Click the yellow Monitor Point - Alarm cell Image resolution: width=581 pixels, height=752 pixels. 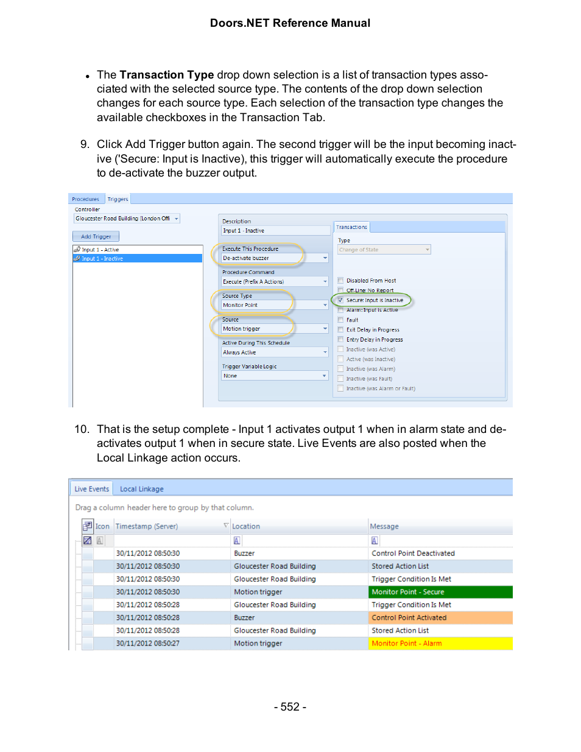(x=440, y=643)
